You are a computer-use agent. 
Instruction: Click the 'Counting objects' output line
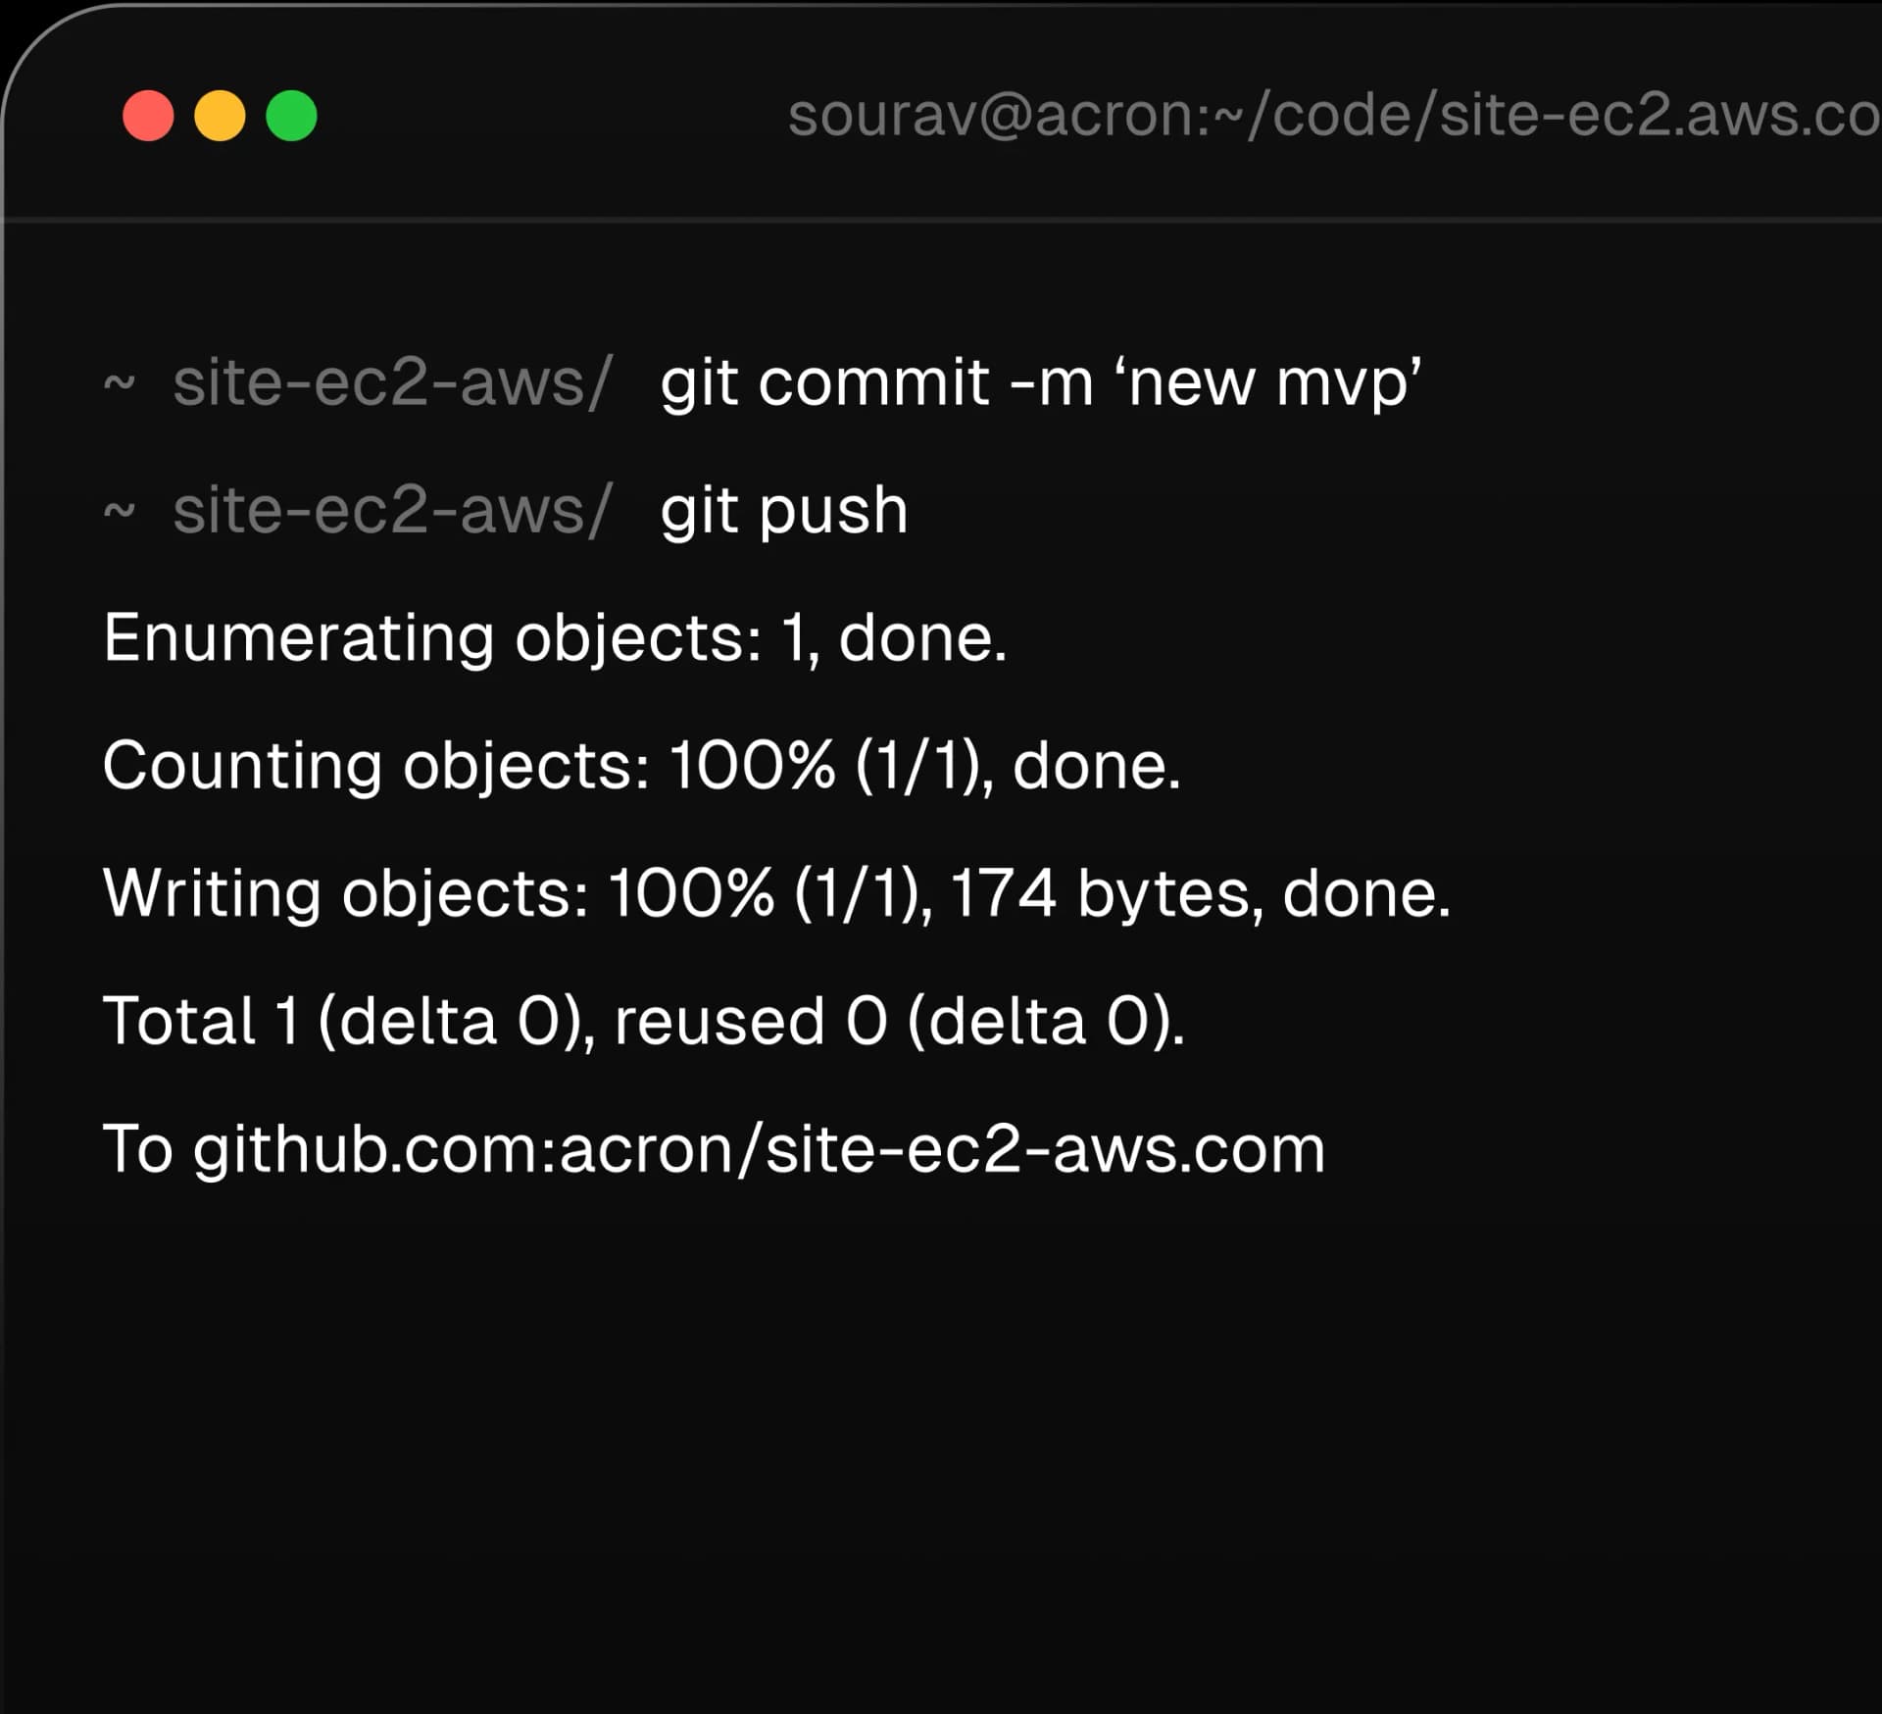click(641, 766)
